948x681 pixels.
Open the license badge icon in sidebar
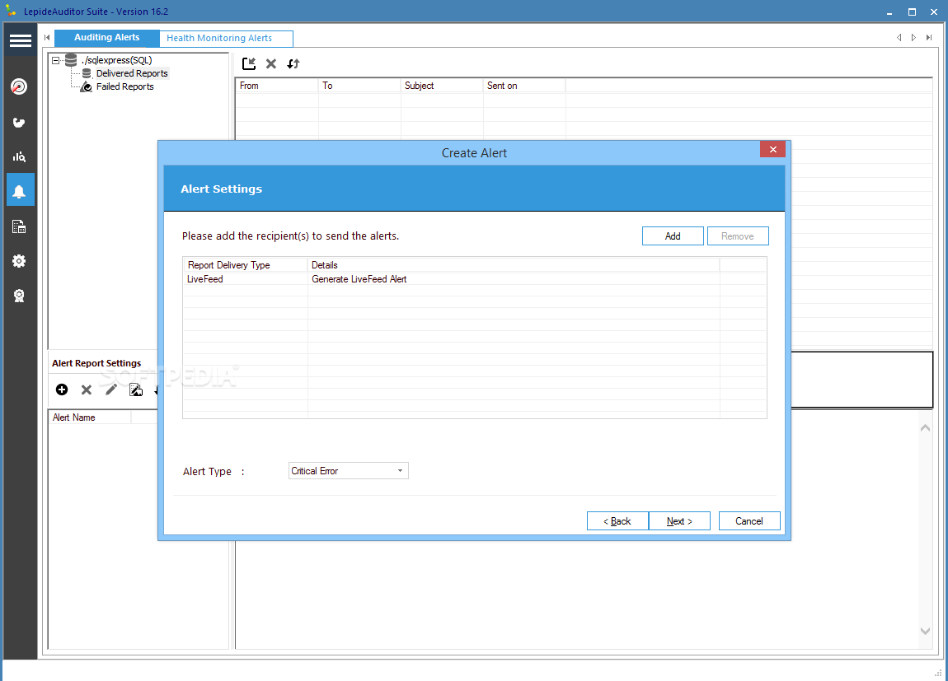pos(19,296)
